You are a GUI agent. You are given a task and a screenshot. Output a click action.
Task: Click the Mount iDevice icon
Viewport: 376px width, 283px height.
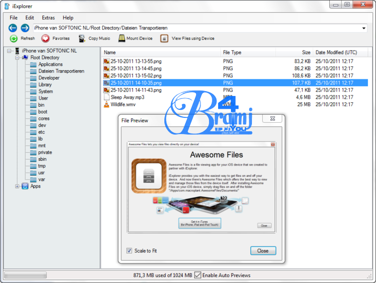point(122,39)
